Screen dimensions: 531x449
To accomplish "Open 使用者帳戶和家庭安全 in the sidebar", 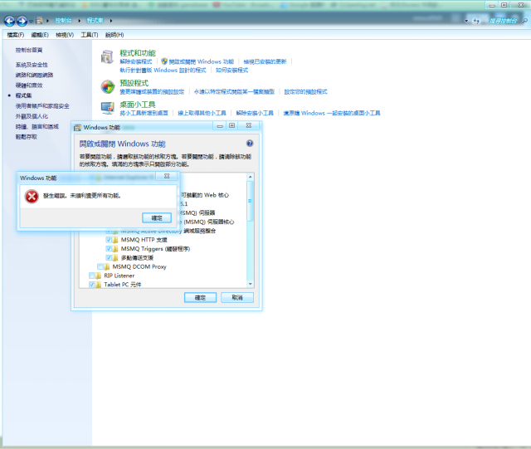I will click(x=42, y=105).
